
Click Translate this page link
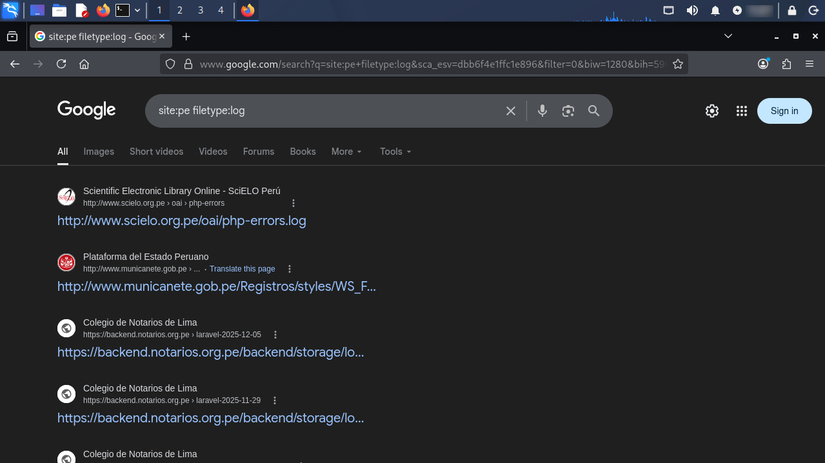242,269
